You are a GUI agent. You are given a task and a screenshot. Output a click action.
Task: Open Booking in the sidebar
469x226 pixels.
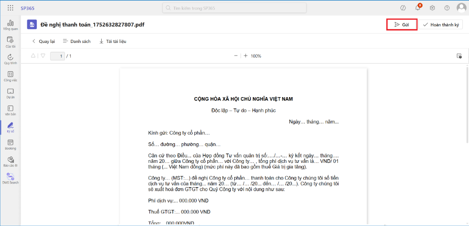click(10, 145)
